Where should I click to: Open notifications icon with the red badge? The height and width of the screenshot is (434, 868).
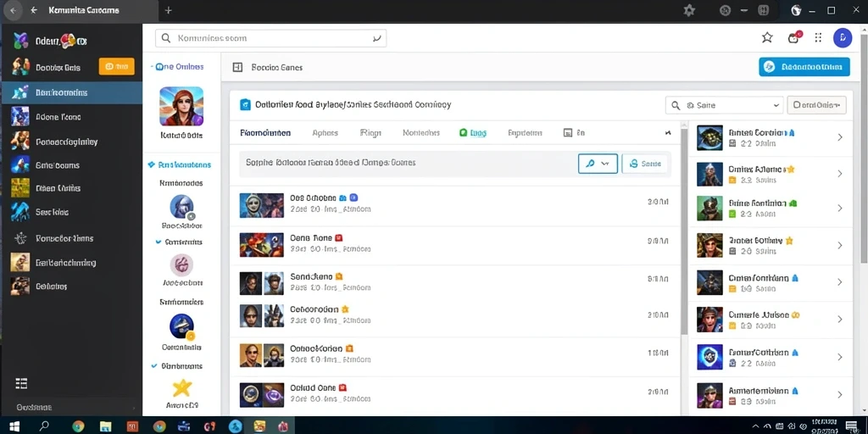pyautogui.click(x=793, y=37)
